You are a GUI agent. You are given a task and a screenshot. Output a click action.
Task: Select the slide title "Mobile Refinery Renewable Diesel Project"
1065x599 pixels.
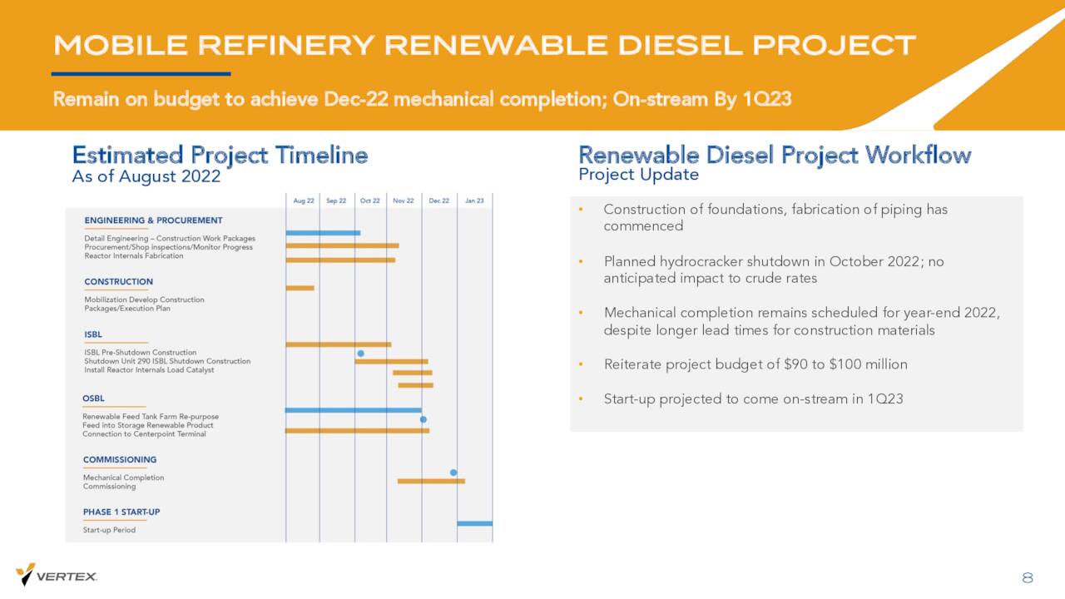tap(484, 45)
